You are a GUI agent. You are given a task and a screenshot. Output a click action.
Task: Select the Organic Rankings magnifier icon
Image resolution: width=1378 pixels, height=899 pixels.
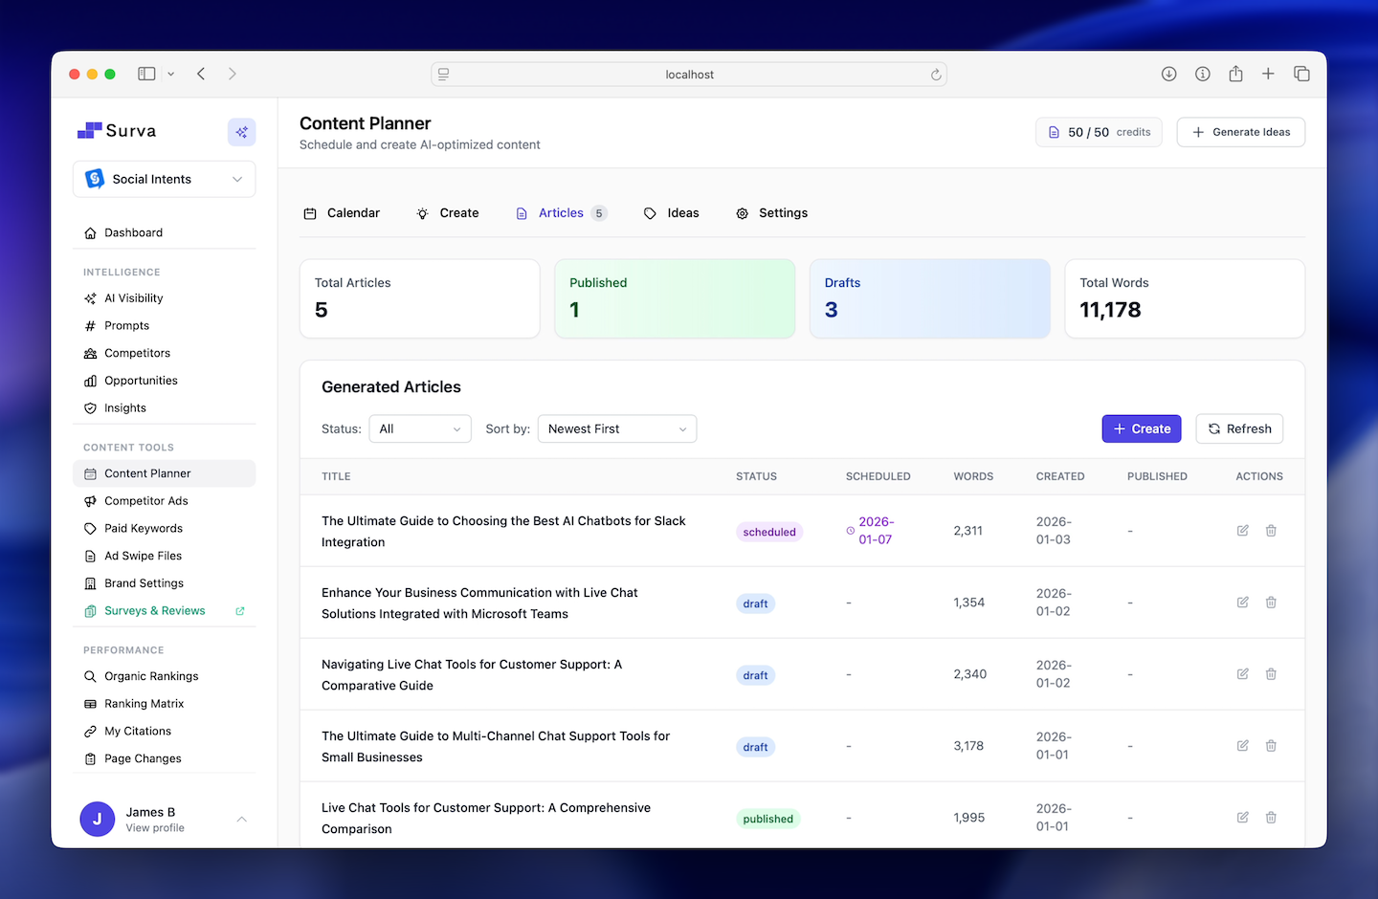click(90, 676)
